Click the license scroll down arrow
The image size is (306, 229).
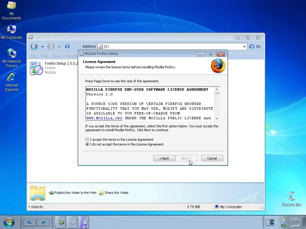pos(217,119)
